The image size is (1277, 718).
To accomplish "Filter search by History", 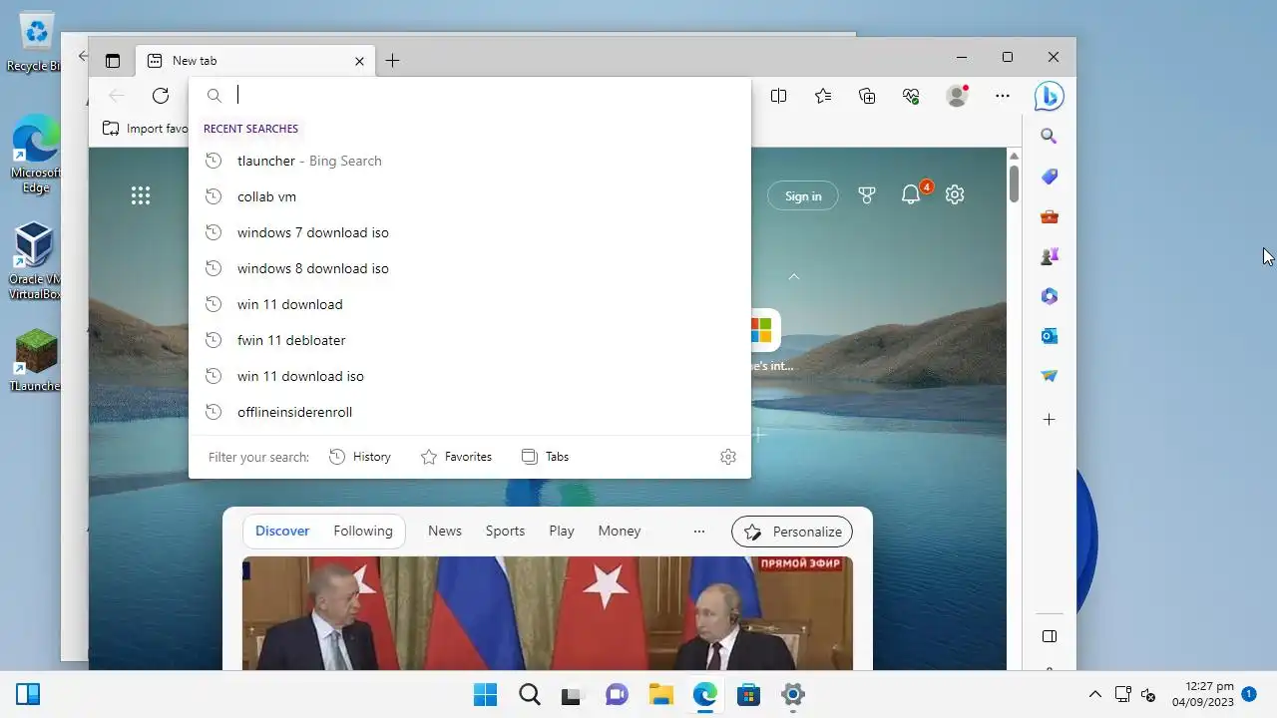I will [x=360, y=457].
